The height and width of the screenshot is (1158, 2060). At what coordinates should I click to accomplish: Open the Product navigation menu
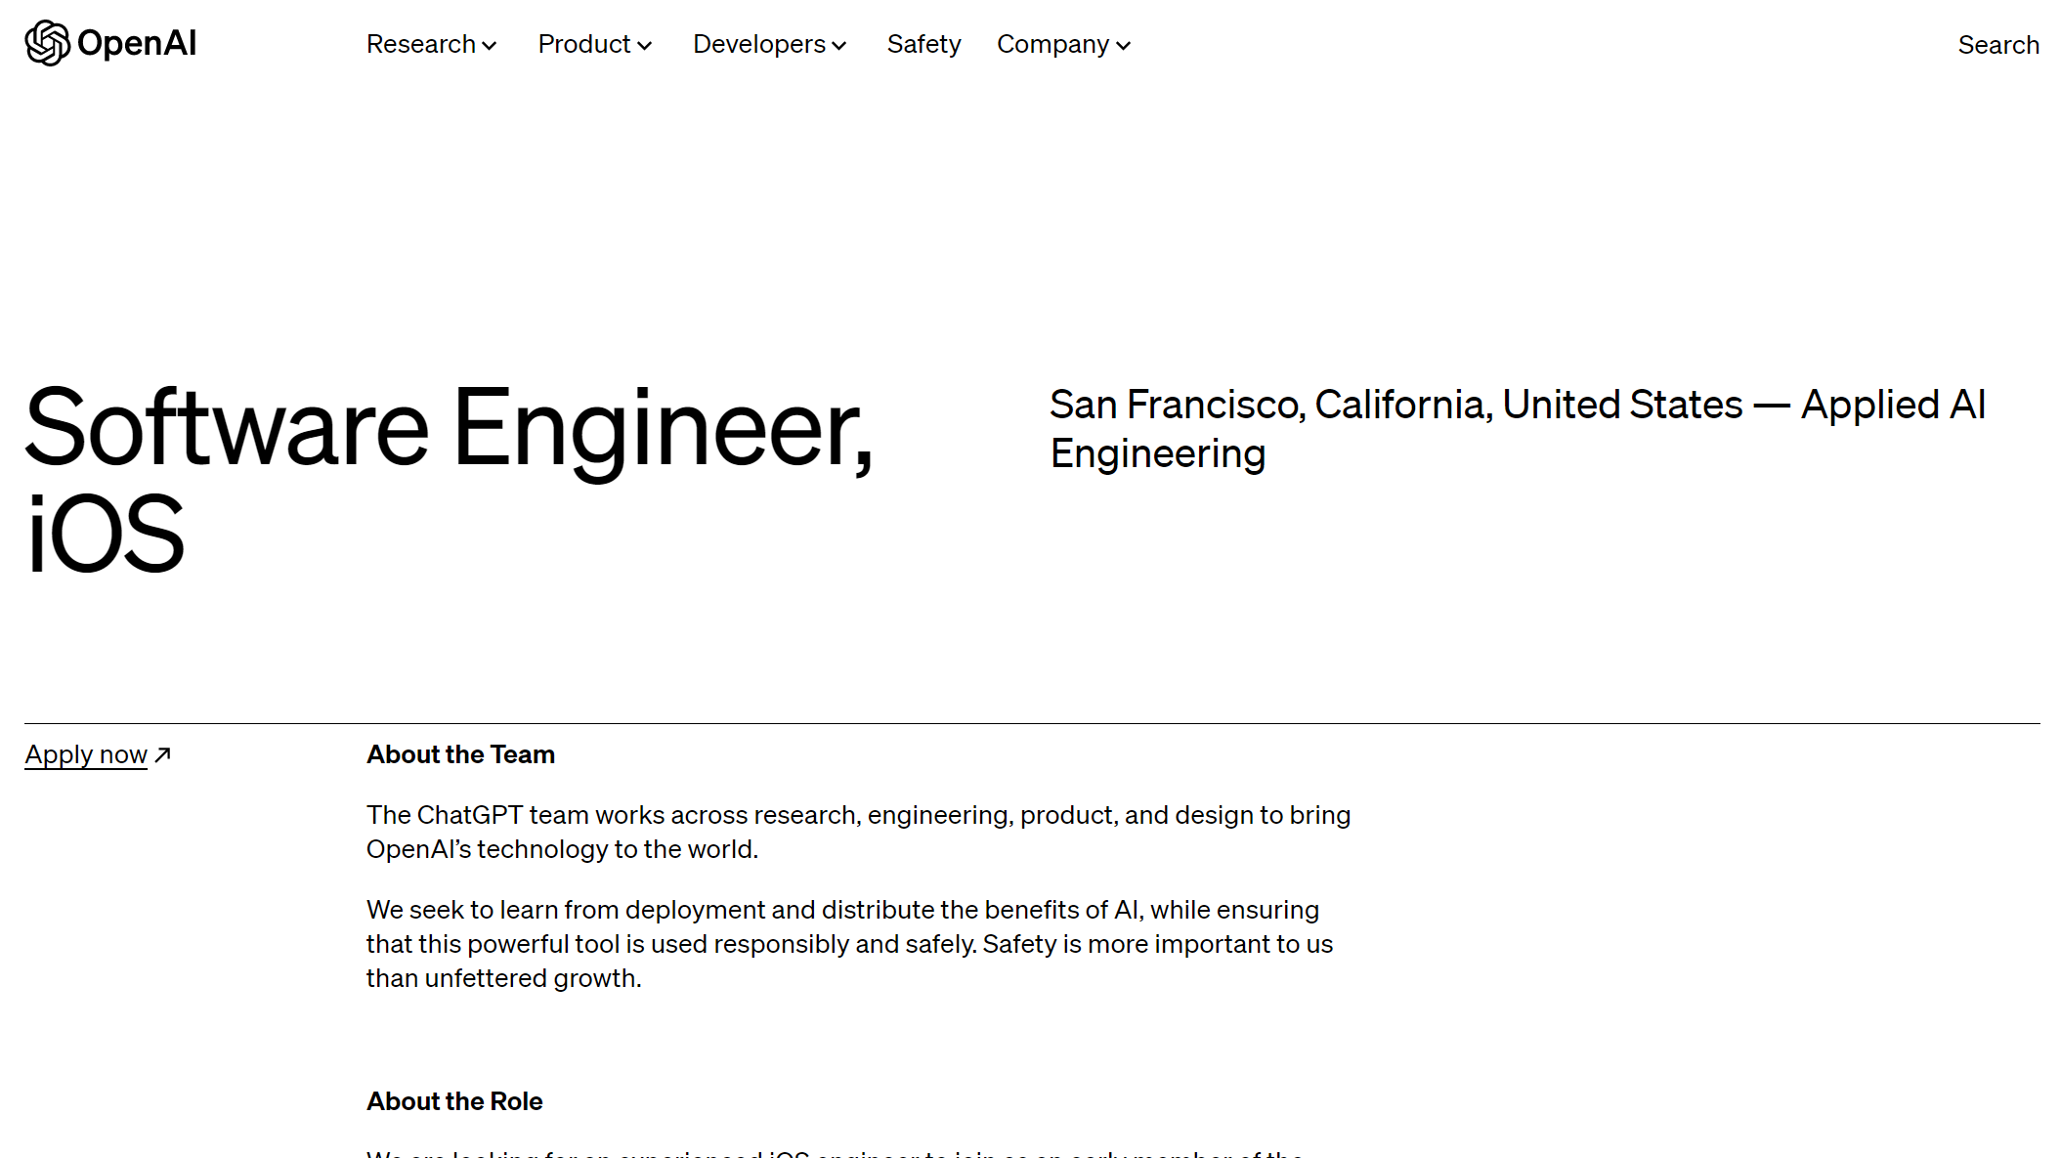pyautogui.click(x=584, y=44)
